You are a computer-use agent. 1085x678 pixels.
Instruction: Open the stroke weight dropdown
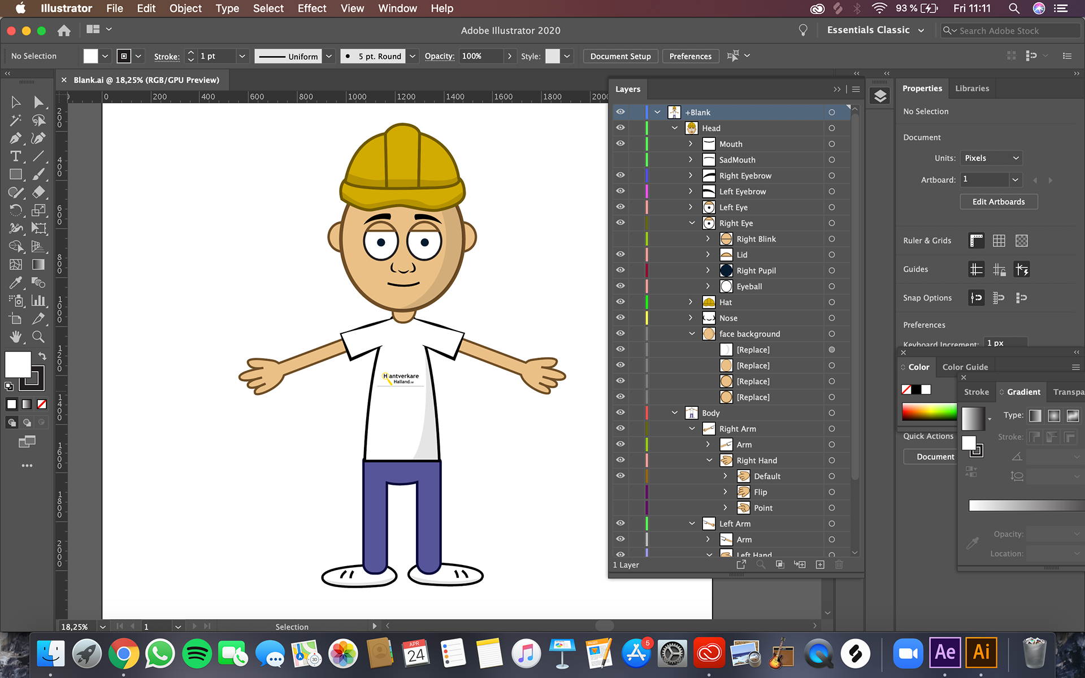pyautogui.click(x=242, y=56)
